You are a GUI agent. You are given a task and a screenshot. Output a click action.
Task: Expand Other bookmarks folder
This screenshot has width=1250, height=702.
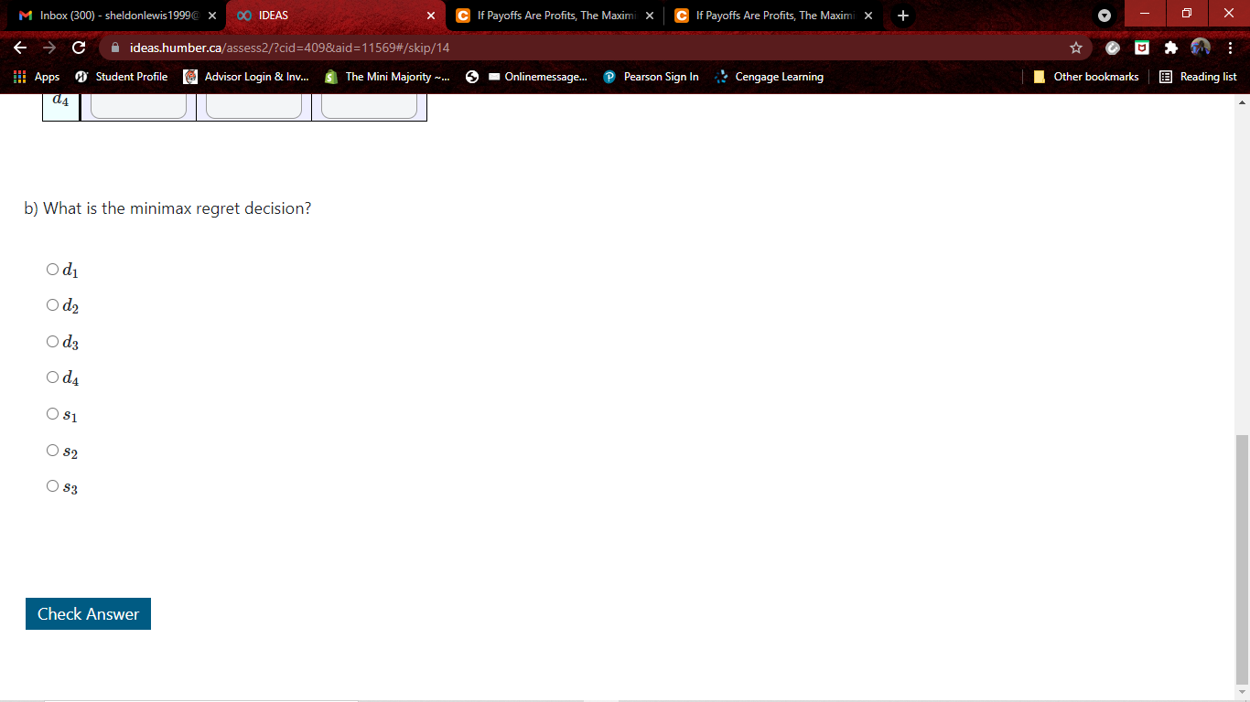coord(1085,77)
